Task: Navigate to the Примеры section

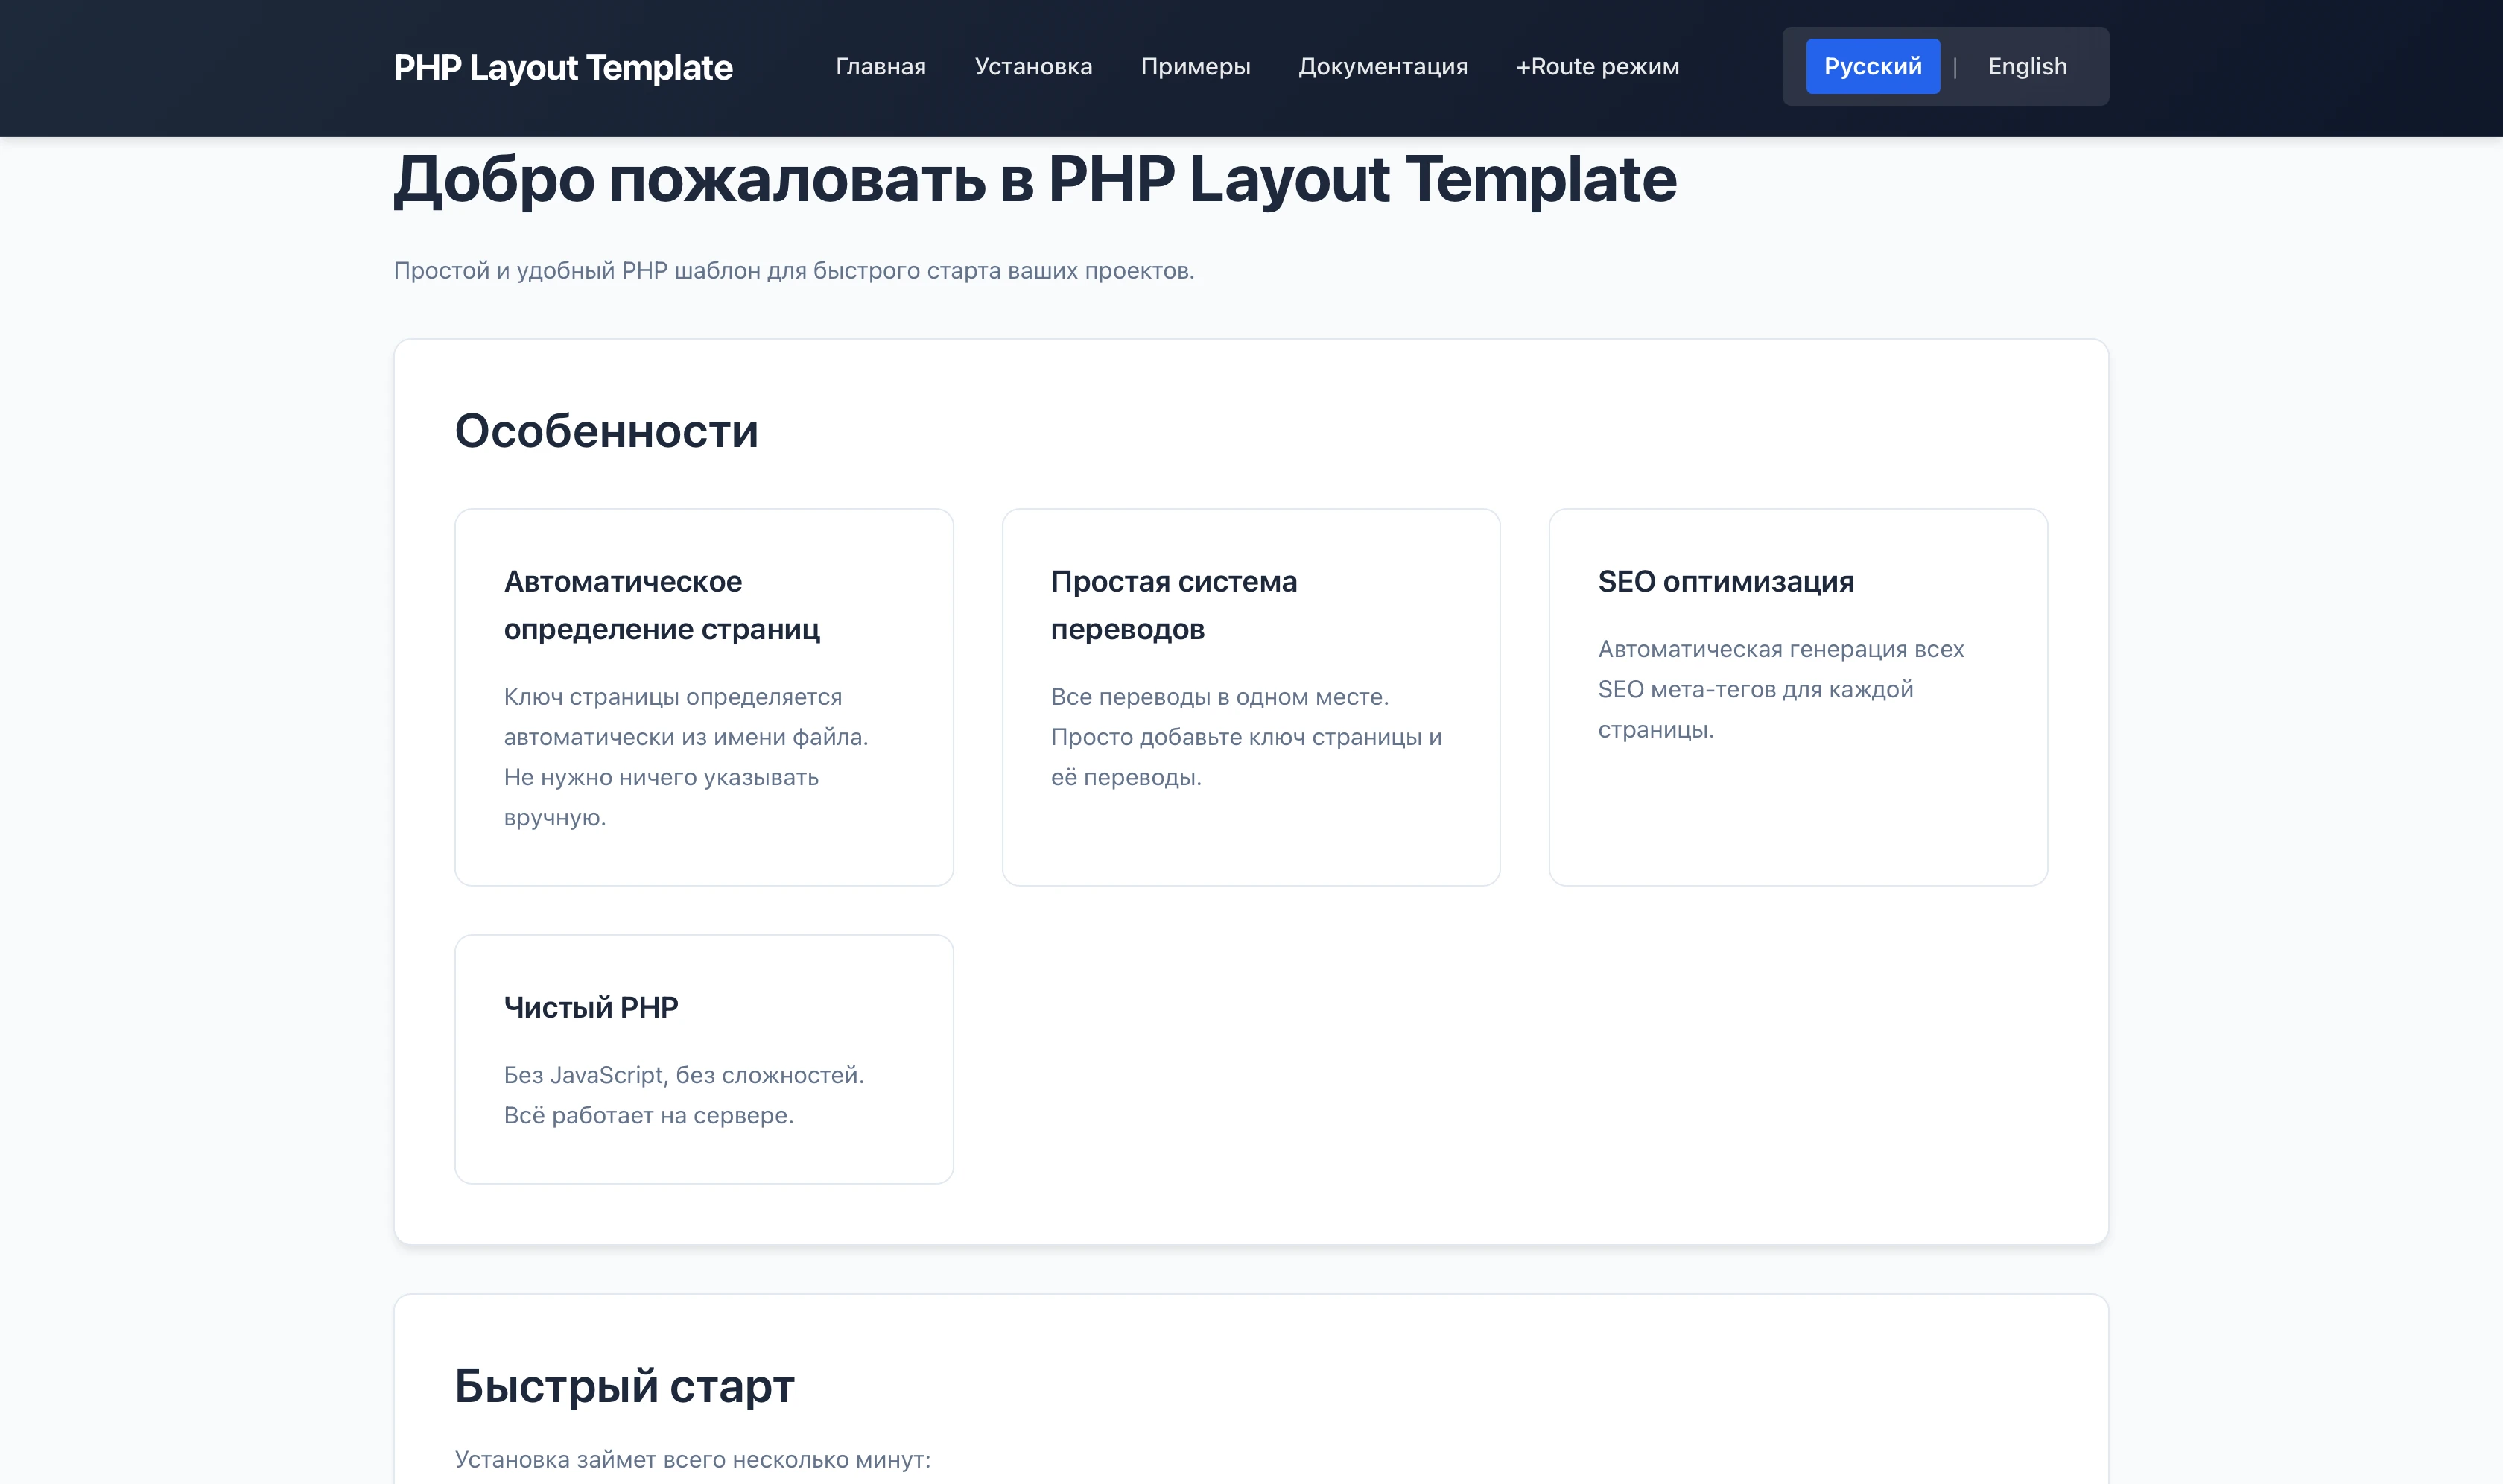Action: pyautogui.click(x=1195, y=66)
